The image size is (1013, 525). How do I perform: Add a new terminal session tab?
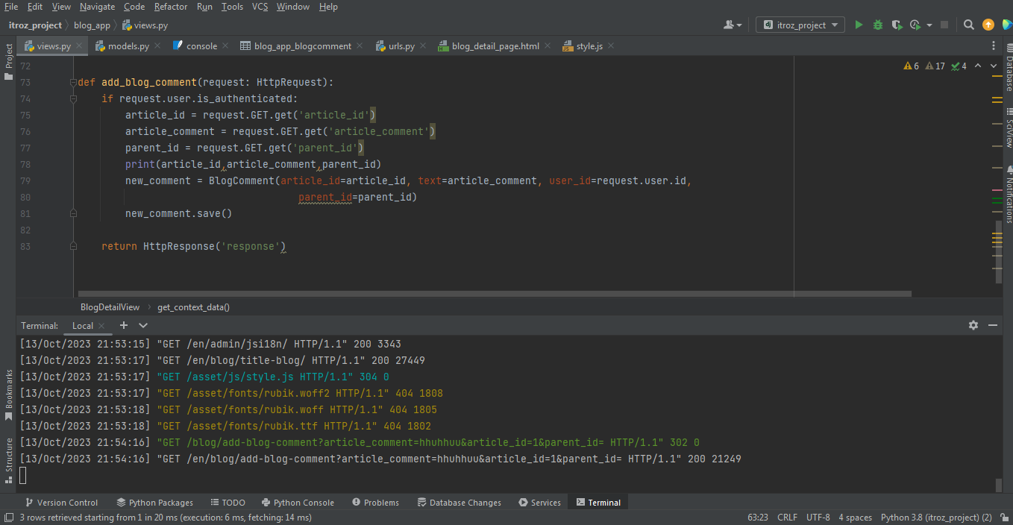[x=124, y=325]
